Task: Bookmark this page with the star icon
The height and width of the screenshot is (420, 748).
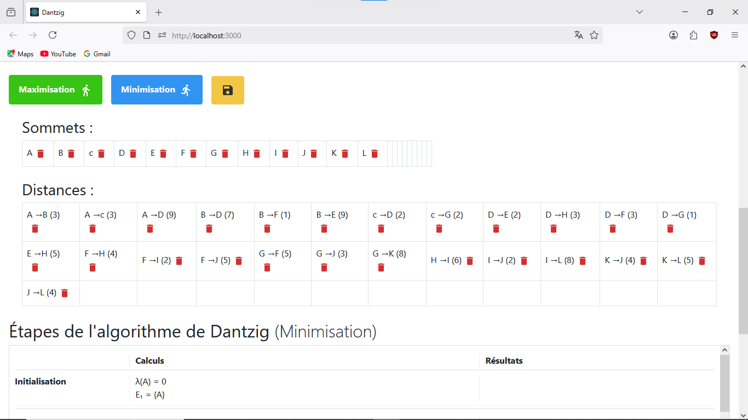Action: point(594,36)
